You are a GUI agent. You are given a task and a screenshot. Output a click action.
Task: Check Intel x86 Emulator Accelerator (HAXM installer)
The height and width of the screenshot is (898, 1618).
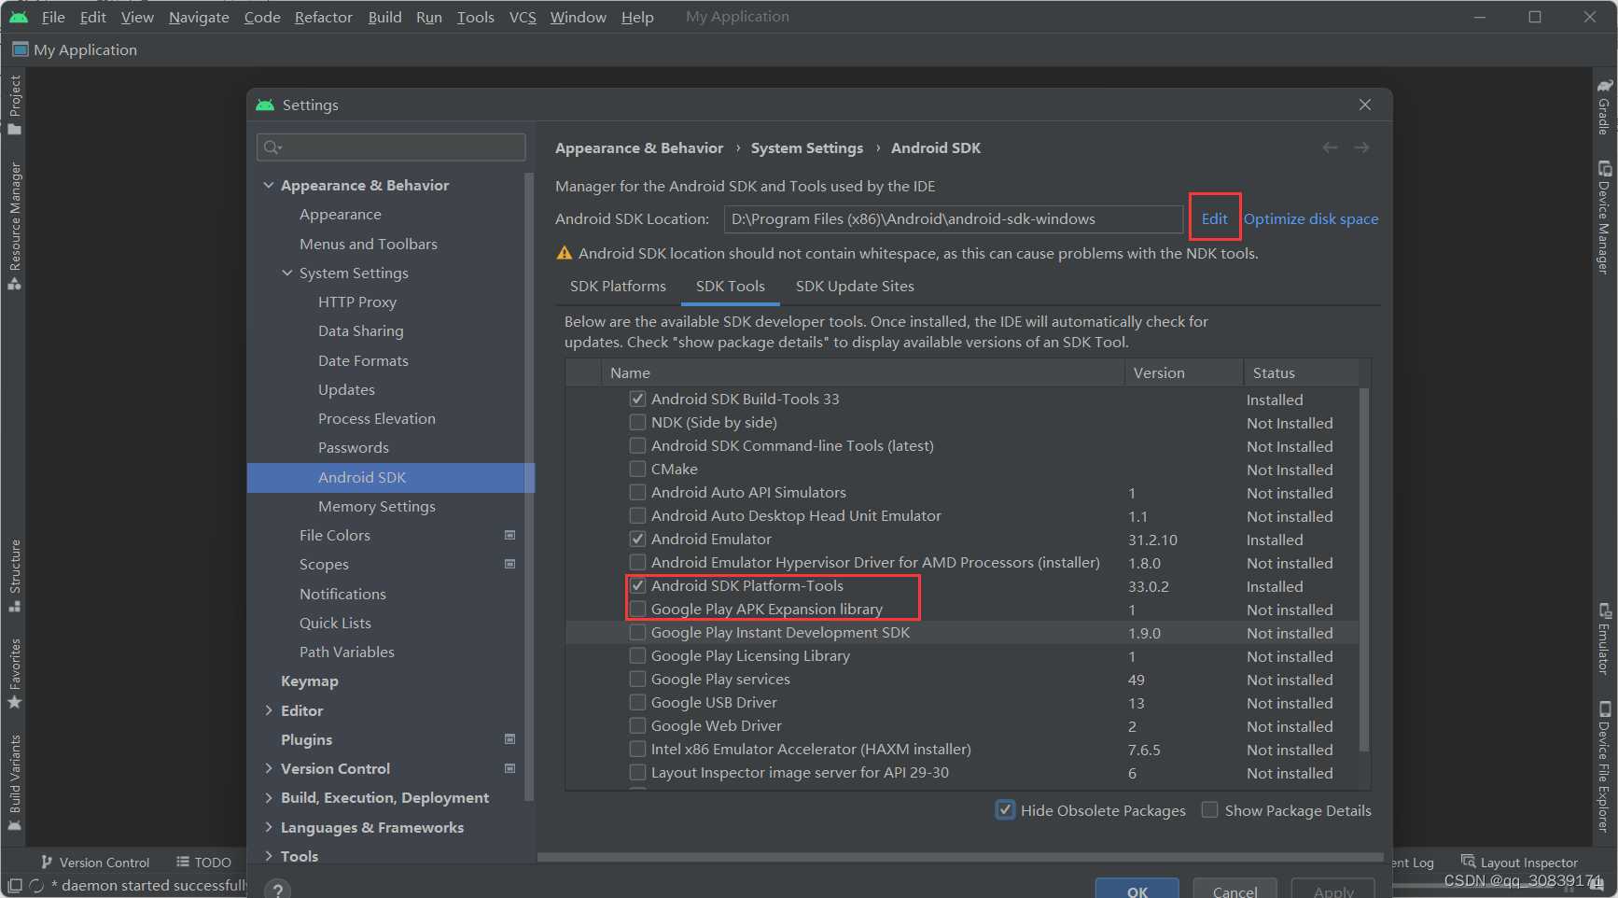tap(637, 749)
